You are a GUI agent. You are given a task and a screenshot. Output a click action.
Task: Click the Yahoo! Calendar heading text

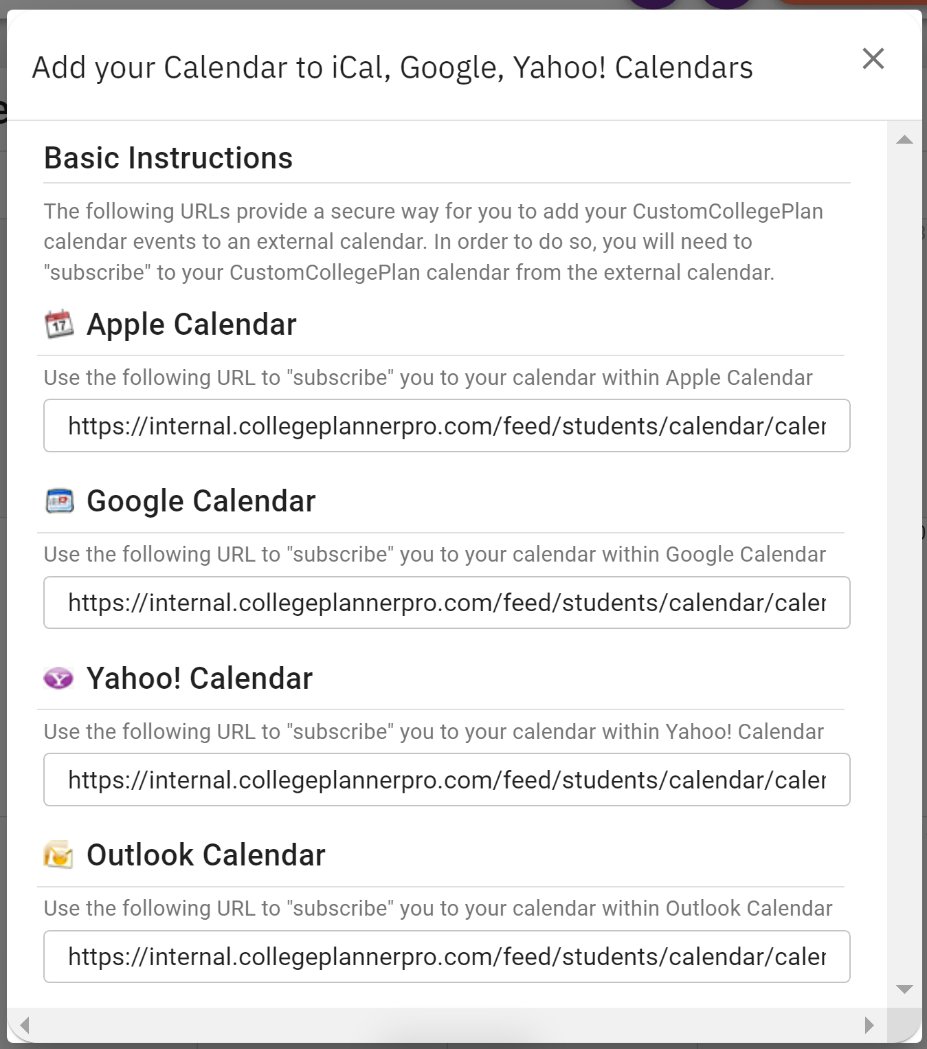tap(199, 678)
